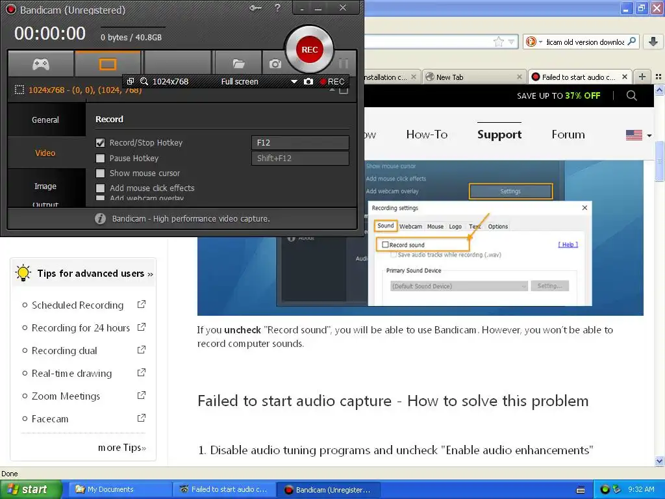Open Facecam tip link
Image resolution: width=665 pixels, height=499 pixels.
50,419
